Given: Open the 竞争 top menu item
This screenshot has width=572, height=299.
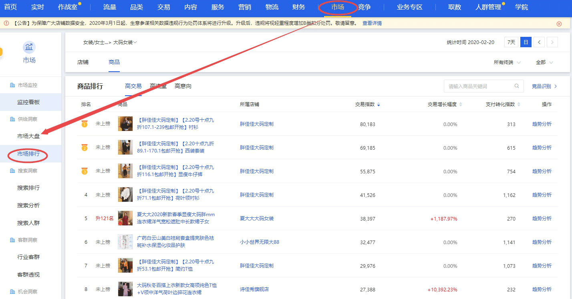Looking at the screenshot, I should [364, 7].
